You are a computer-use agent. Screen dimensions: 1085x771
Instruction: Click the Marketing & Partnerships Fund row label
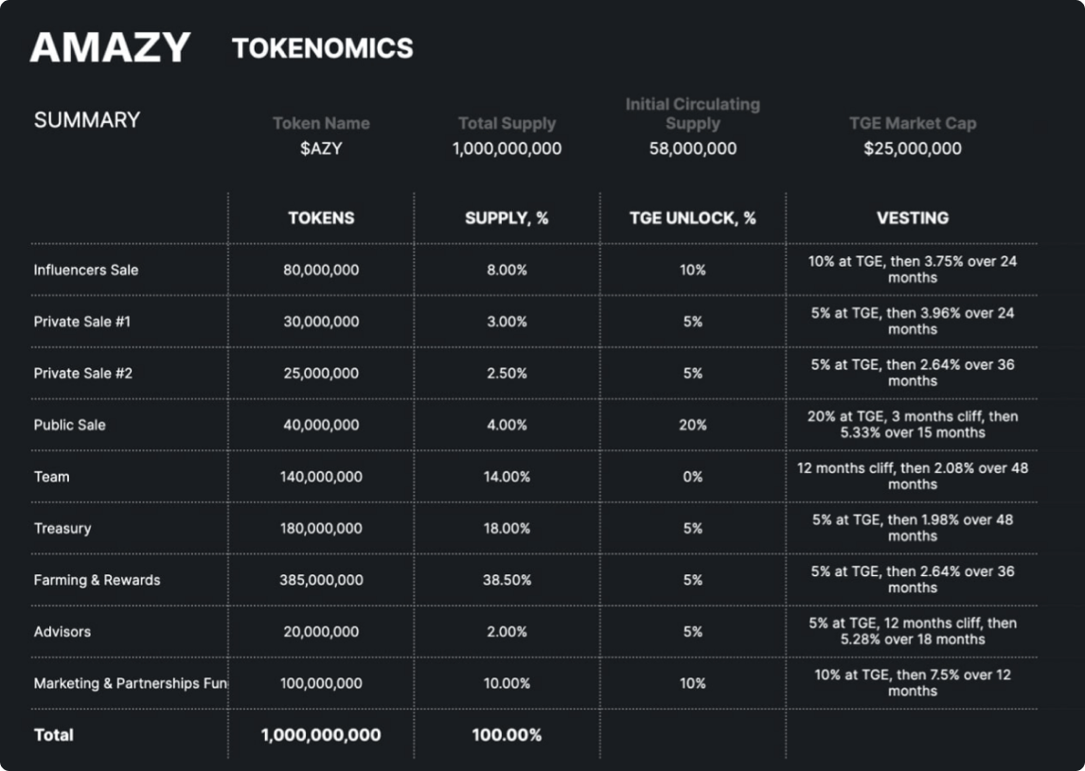click(130, 683)
